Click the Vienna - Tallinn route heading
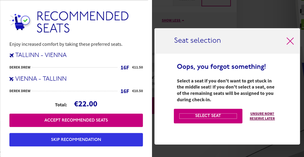Screen dimensions: 304x157 click(x=41, y=78)
